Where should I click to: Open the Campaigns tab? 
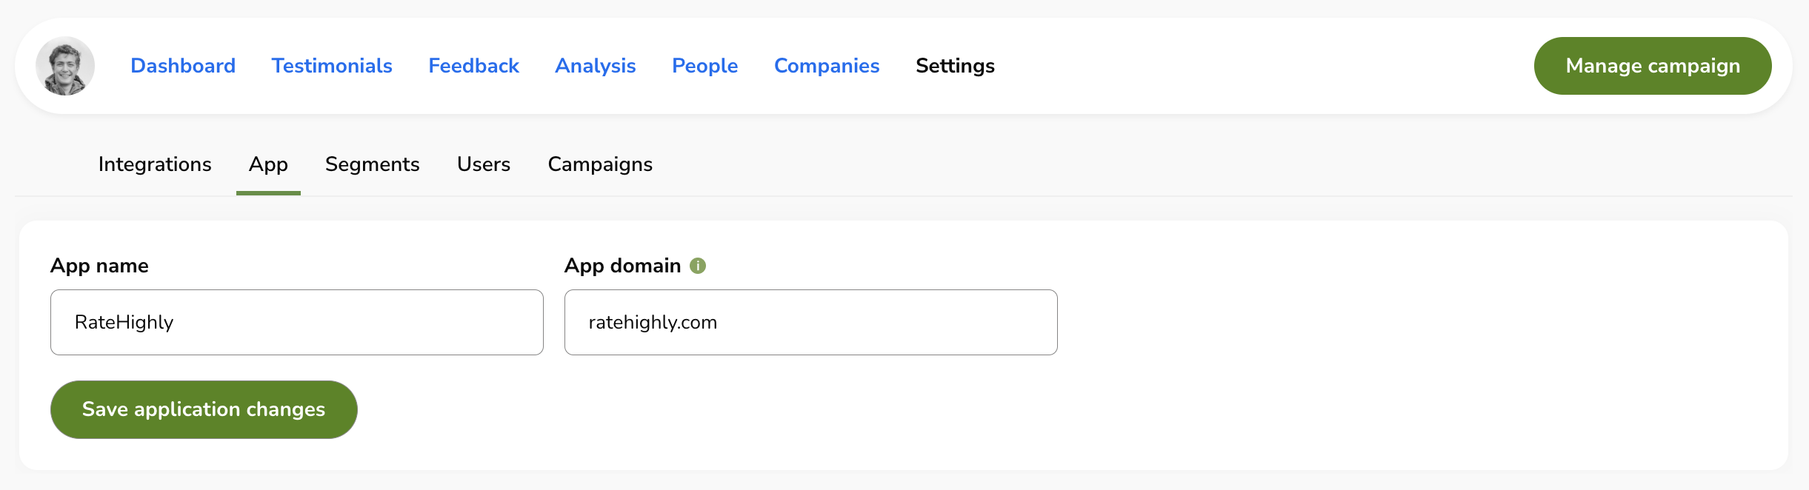coord(599,164)
